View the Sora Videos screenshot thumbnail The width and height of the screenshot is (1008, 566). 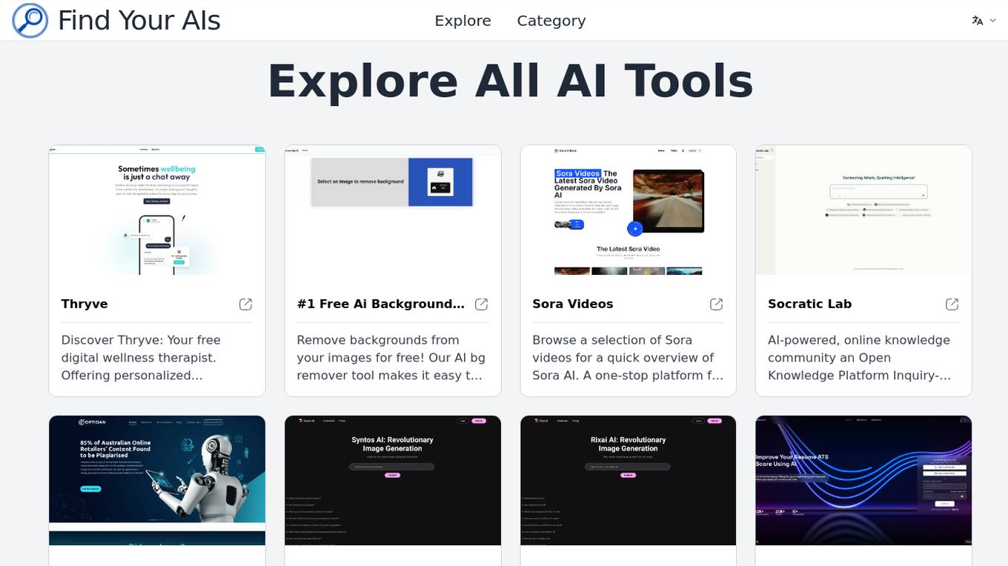pos(629,210)
